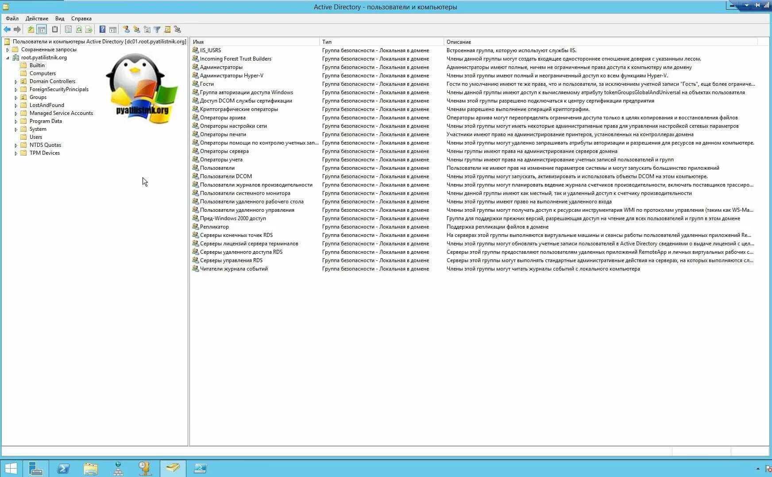Select the Пользователи DCOM group

point(226,176)
